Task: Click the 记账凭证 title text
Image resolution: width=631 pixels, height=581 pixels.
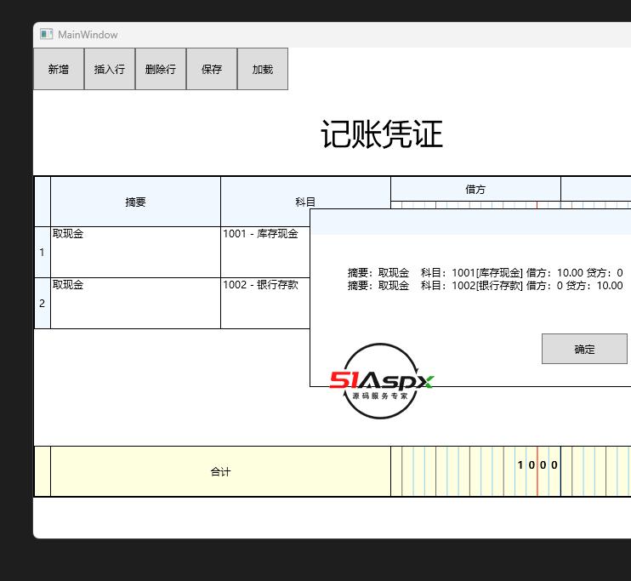Action: (382, 134)
